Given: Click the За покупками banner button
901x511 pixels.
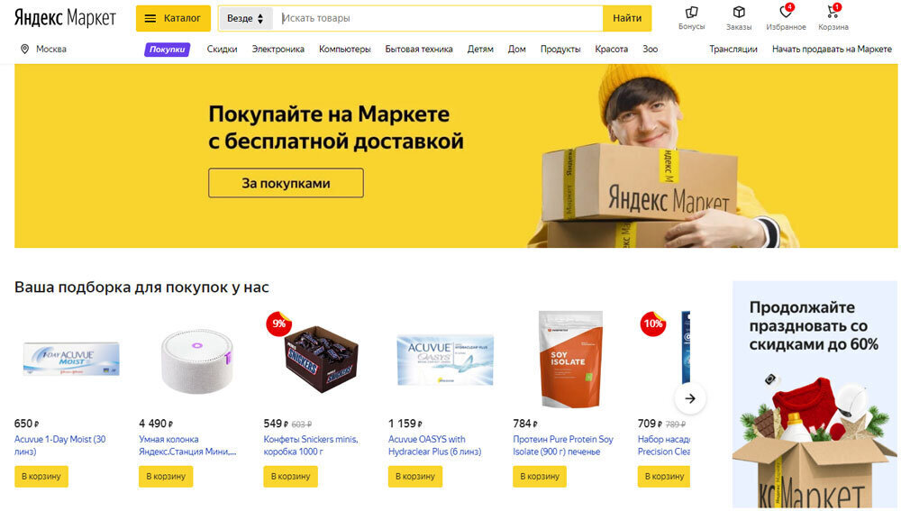Looking at the screenshot, I should point(286,183).
